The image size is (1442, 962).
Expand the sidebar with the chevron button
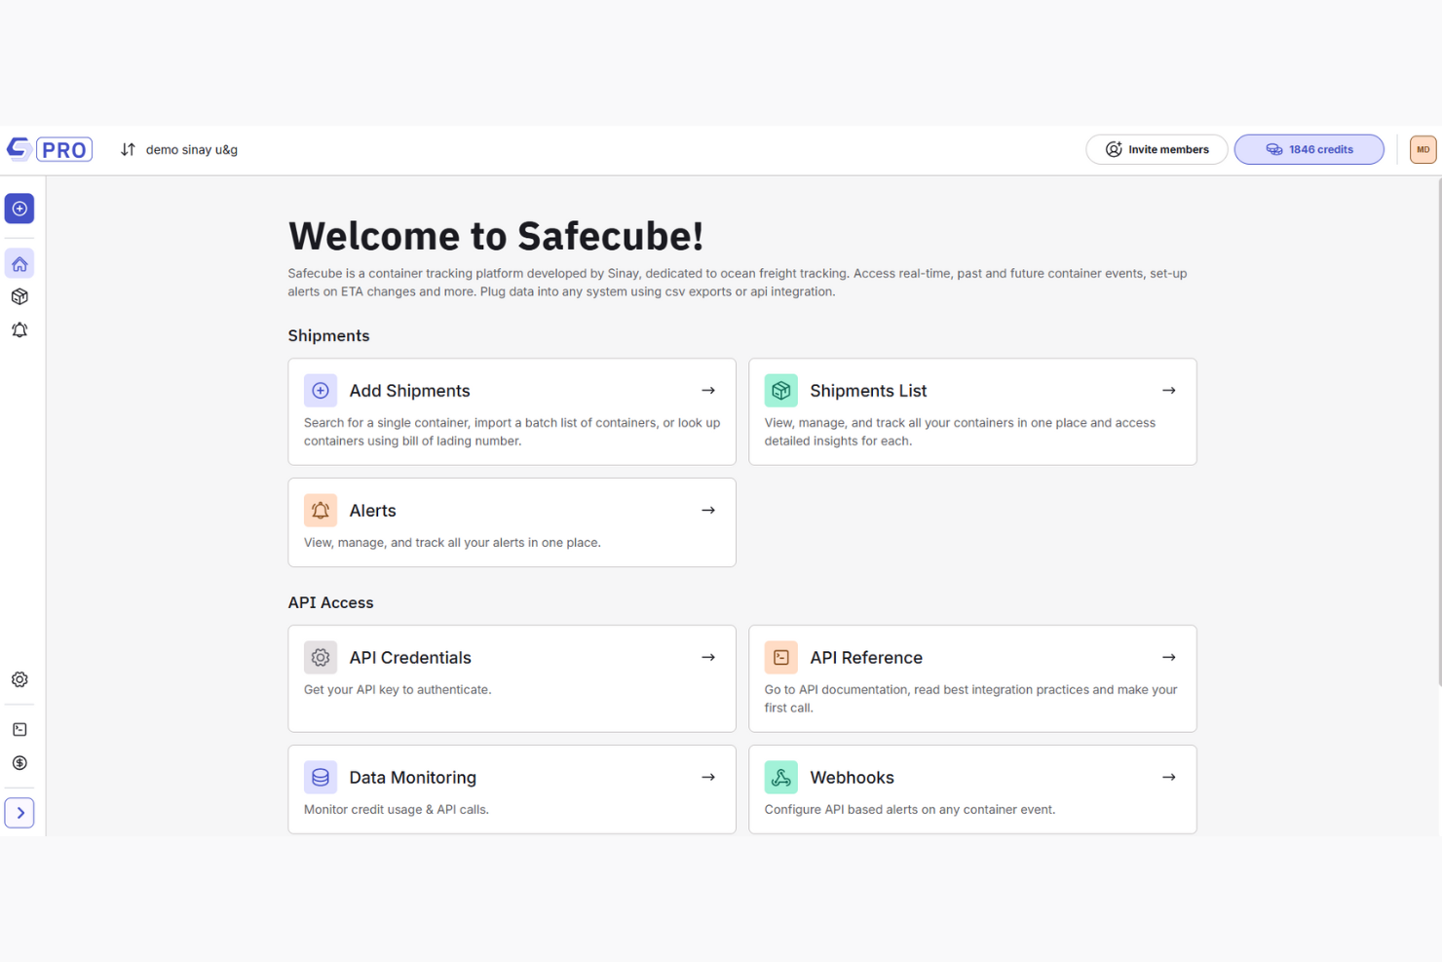19,813
